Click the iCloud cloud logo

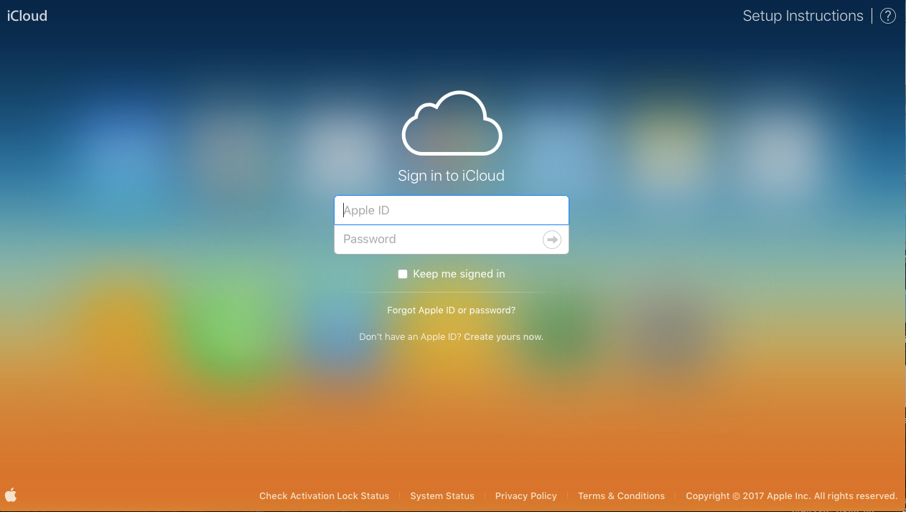[452, 123]
